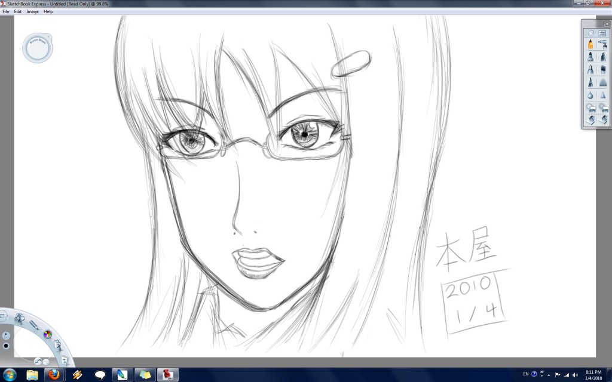Open the Edit menu

pyautogui.click(x=18, y=11)
